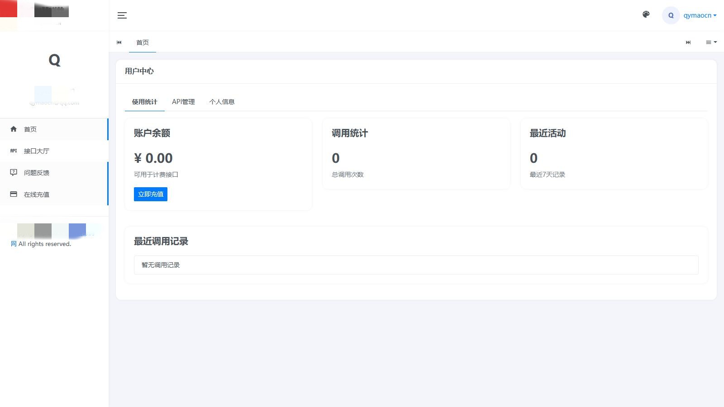Click the 暂无调用记录 empty record row
Image resolution: width=724 pixels, height=407 pixels.
[416, 265]
